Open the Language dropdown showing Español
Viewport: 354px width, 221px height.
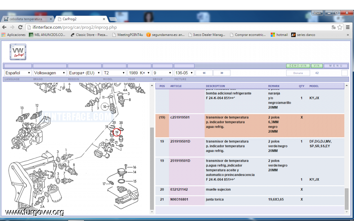click(x=18, y=73)
